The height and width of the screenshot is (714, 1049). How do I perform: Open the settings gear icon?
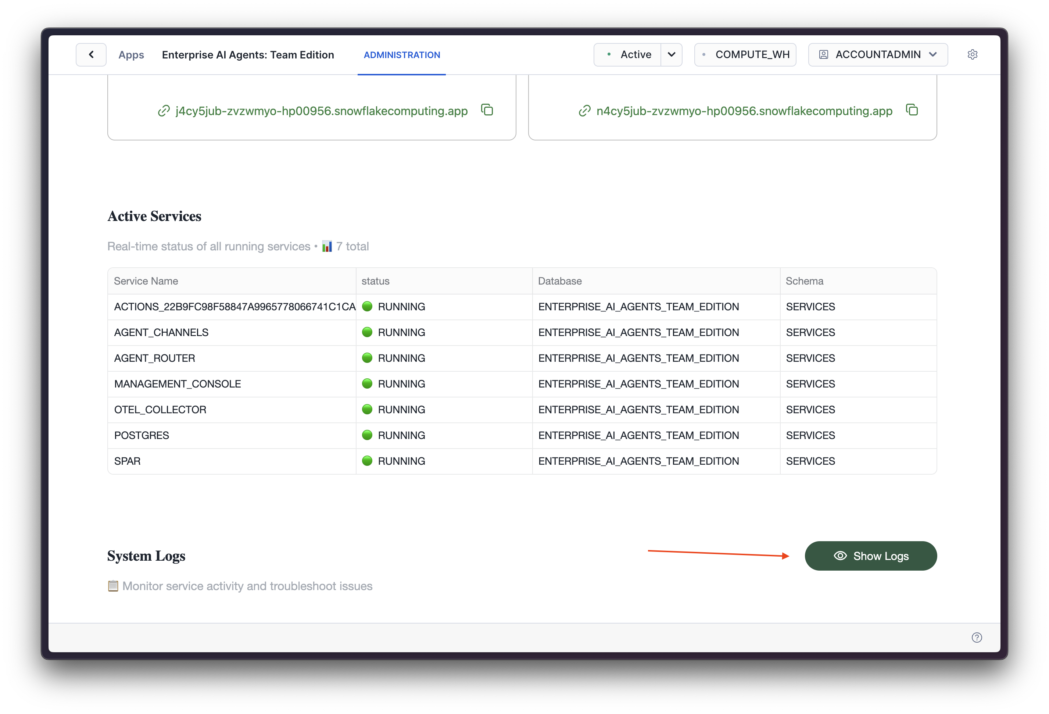972,55
